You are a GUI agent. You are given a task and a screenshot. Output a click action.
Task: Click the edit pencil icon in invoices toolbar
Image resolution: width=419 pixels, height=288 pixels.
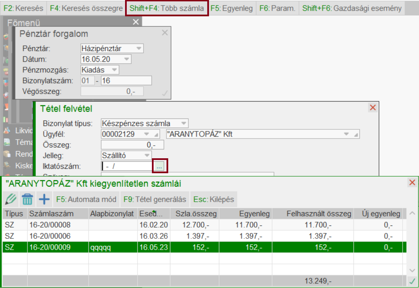click(x=11, y=199)
